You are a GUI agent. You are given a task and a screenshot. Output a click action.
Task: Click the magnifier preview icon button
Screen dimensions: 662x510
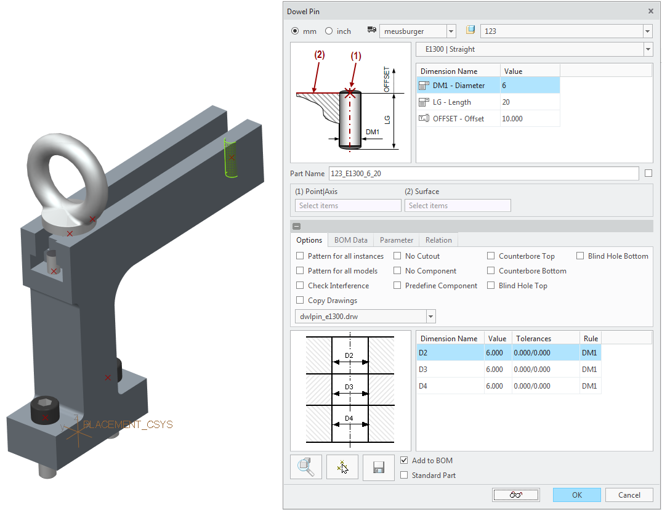click(x=305, y=467)
